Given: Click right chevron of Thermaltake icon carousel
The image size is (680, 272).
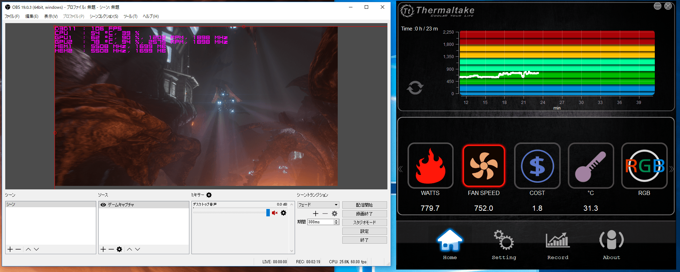Looking at the screenshot, I should pos(671,169).
